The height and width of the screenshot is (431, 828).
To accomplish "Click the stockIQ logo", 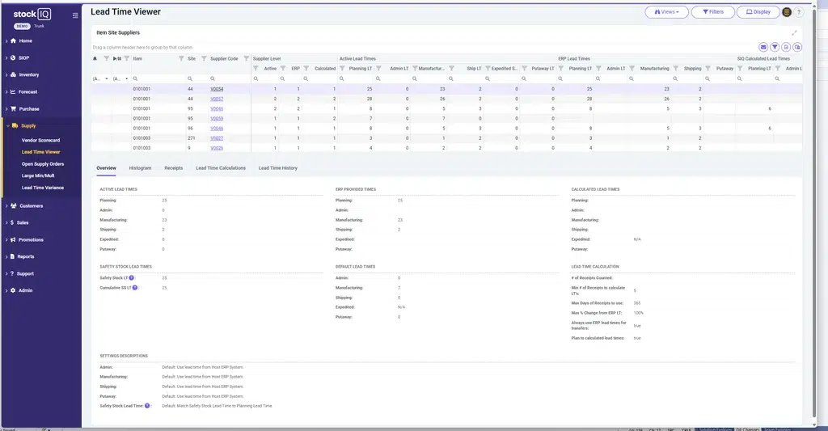I will (x=32, y=15).
